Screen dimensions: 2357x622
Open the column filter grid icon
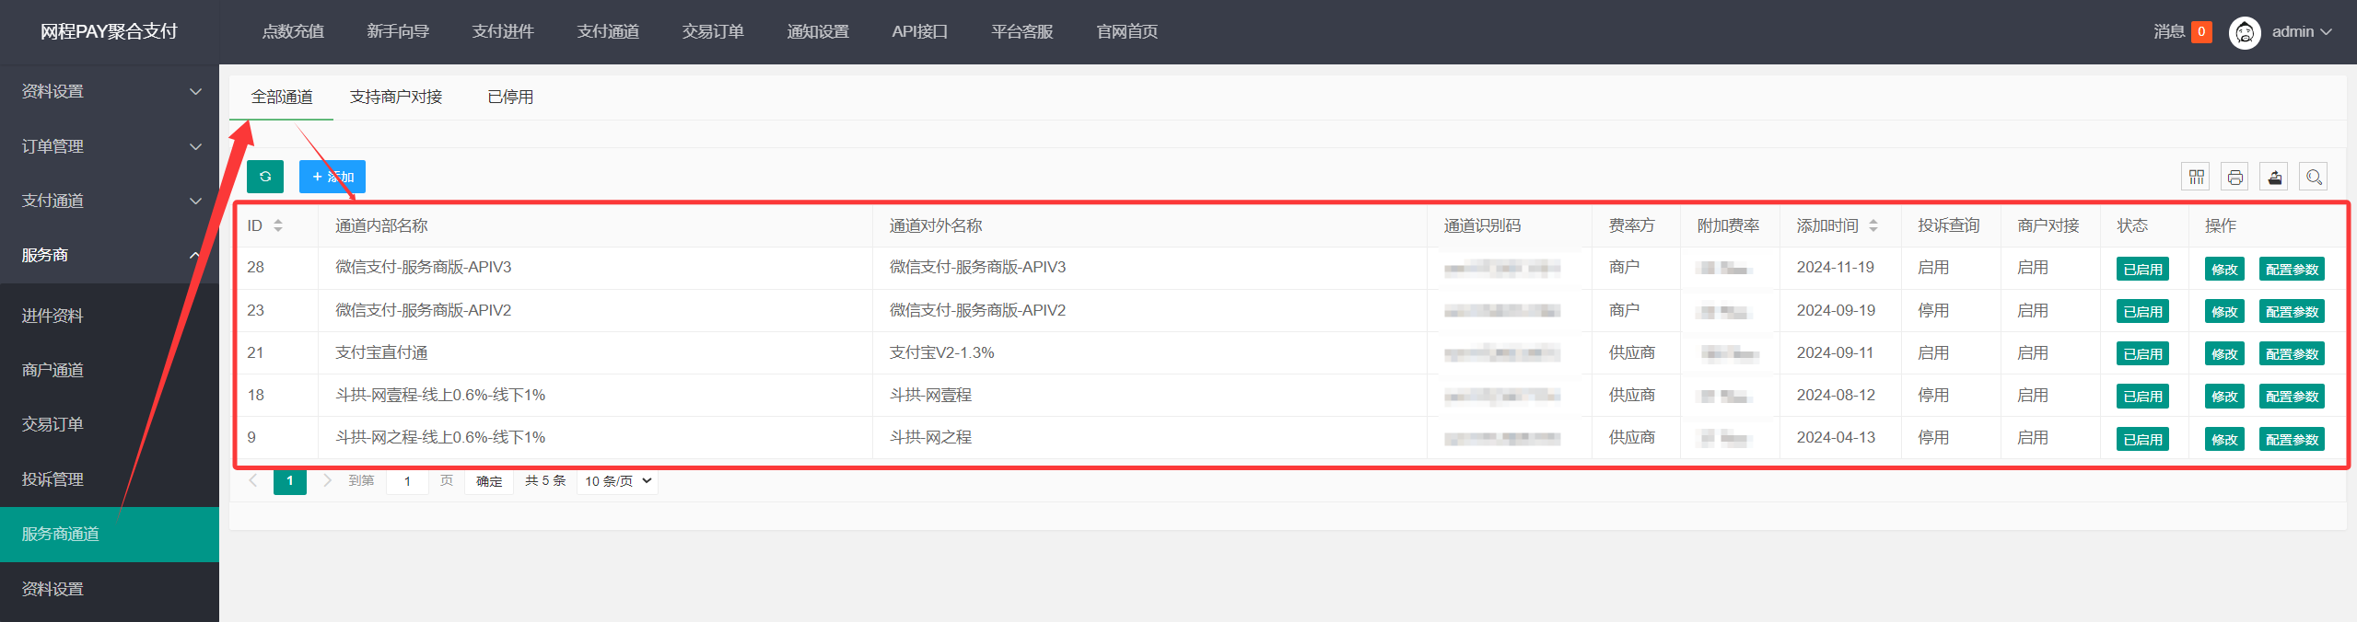click(x=2196, y=177)
